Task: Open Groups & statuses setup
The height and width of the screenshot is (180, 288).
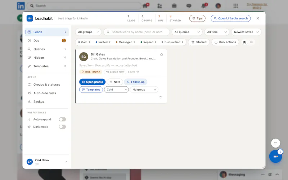Action: (x=47, y=85)
